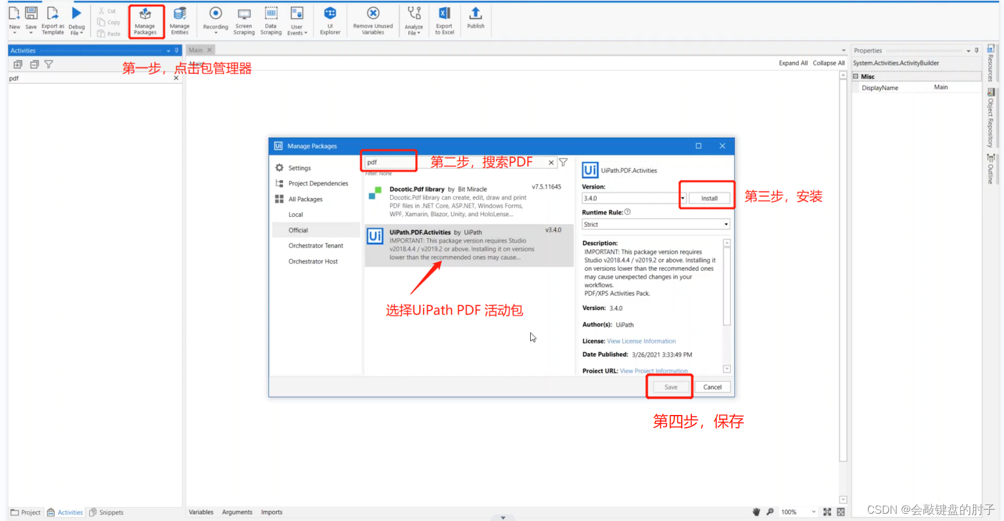Open the Outline side panel
This screenshot has width=1004, height=521.
pyautogui.click(x=991, y=168)
